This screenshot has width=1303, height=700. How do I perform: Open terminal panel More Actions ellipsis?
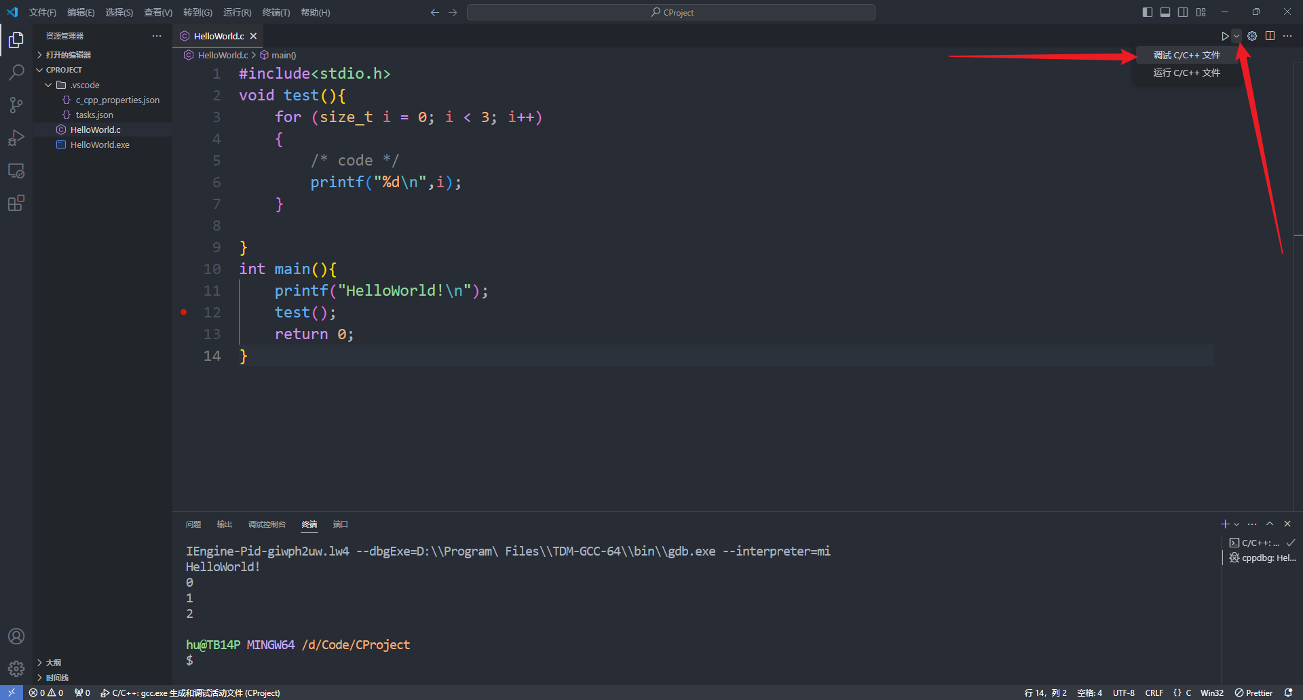coord(1252,524)
